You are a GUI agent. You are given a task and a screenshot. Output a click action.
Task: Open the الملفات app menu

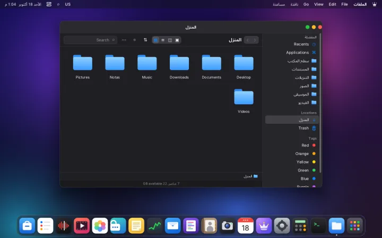click(x=360, y=4)
